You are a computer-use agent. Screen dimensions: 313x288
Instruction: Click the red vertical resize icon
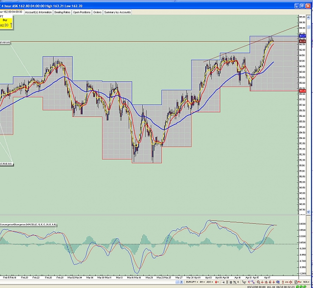[x=283, y=282]
